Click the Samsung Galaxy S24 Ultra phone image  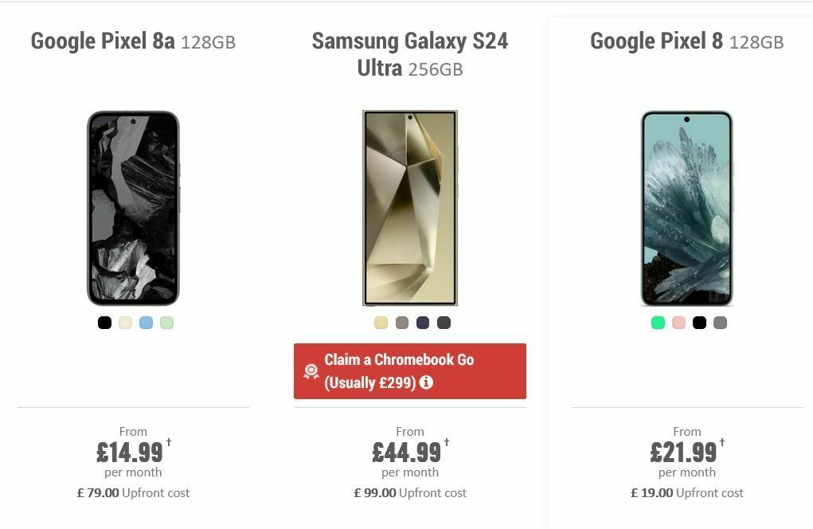[409, 207]
